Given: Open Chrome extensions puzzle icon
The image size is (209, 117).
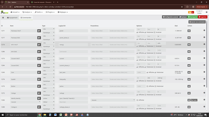Looking at the screenshot, I should coord(187,7).
